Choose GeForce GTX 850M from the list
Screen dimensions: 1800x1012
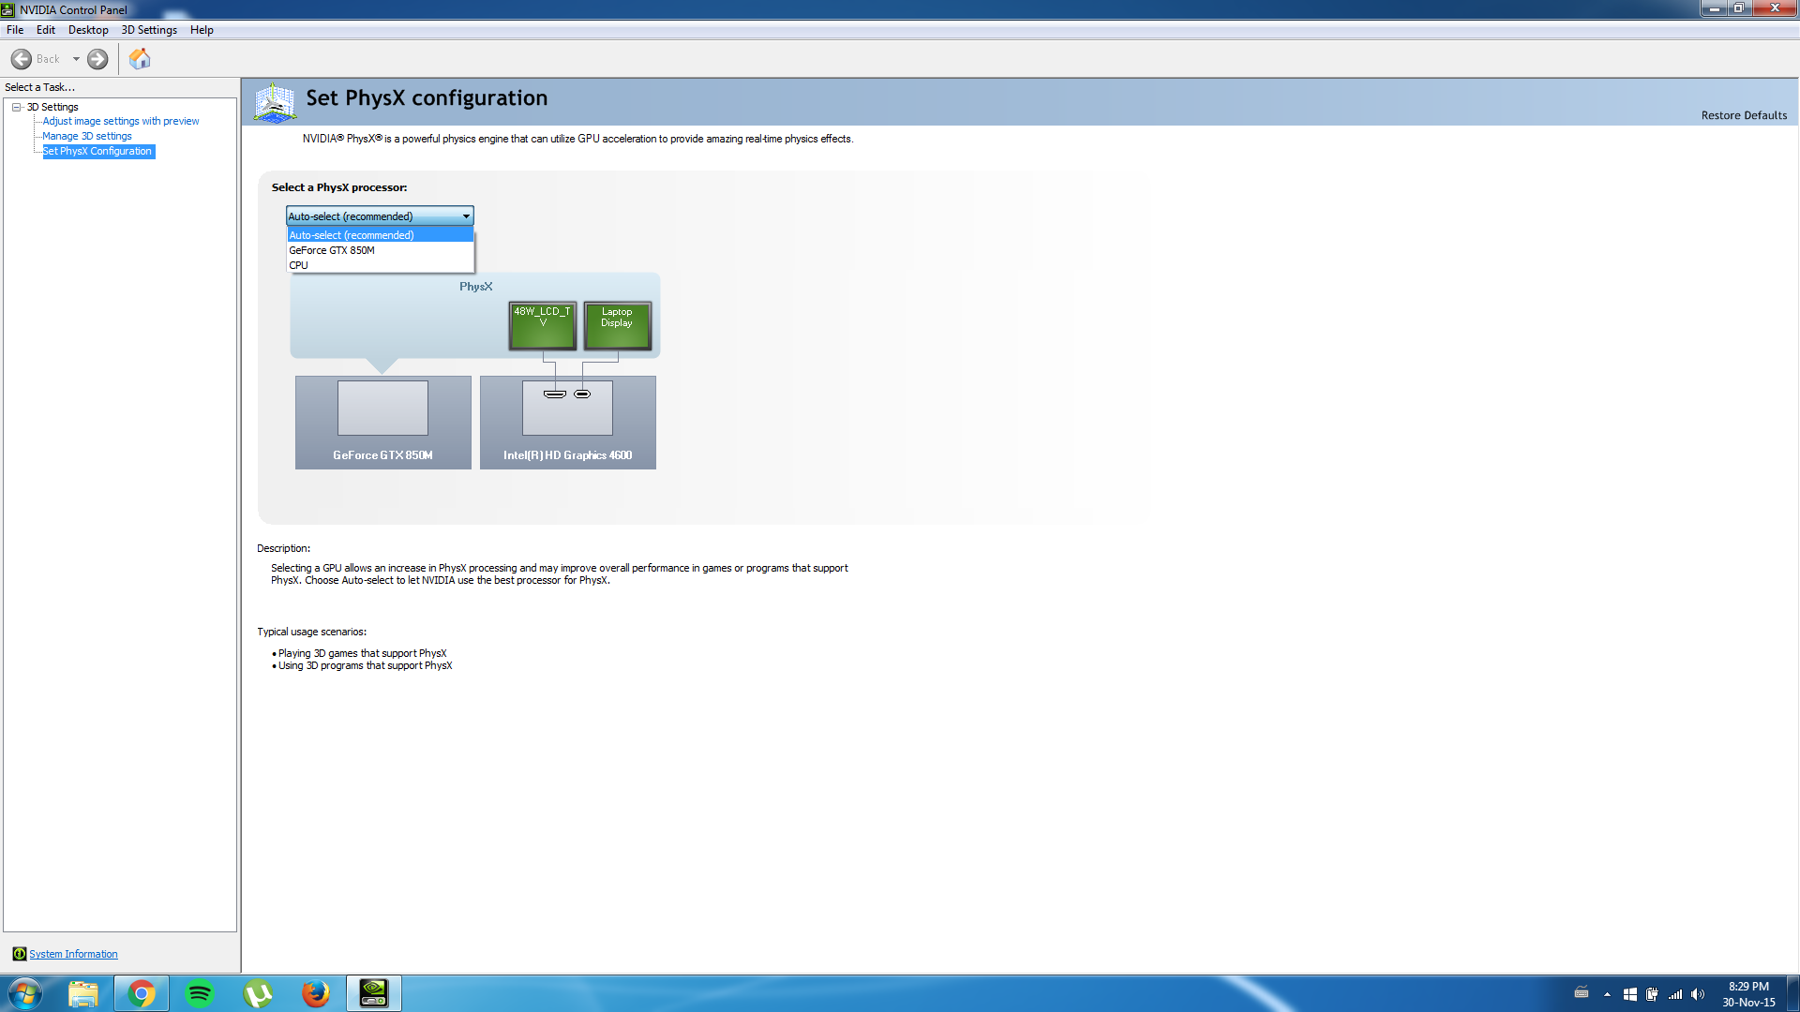(x=380, y=250)
